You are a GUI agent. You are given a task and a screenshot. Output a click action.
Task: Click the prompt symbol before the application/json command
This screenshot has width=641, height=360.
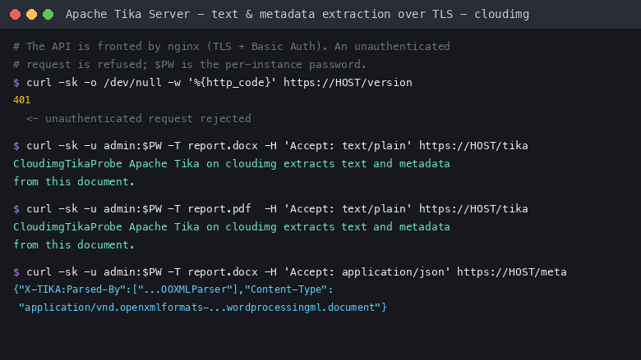point(16,272)
